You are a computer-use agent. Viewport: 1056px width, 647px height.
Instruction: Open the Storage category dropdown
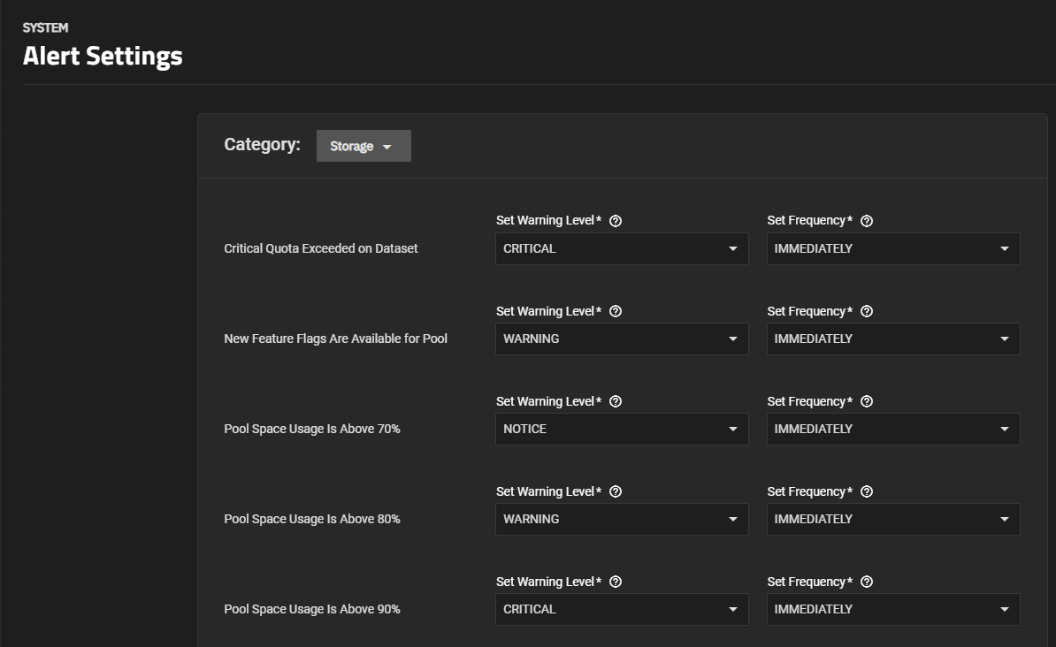pos(363,146)
